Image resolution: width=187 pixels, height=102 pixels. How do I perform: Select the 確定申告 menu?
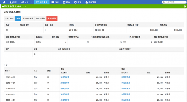[x=42, y=2]
